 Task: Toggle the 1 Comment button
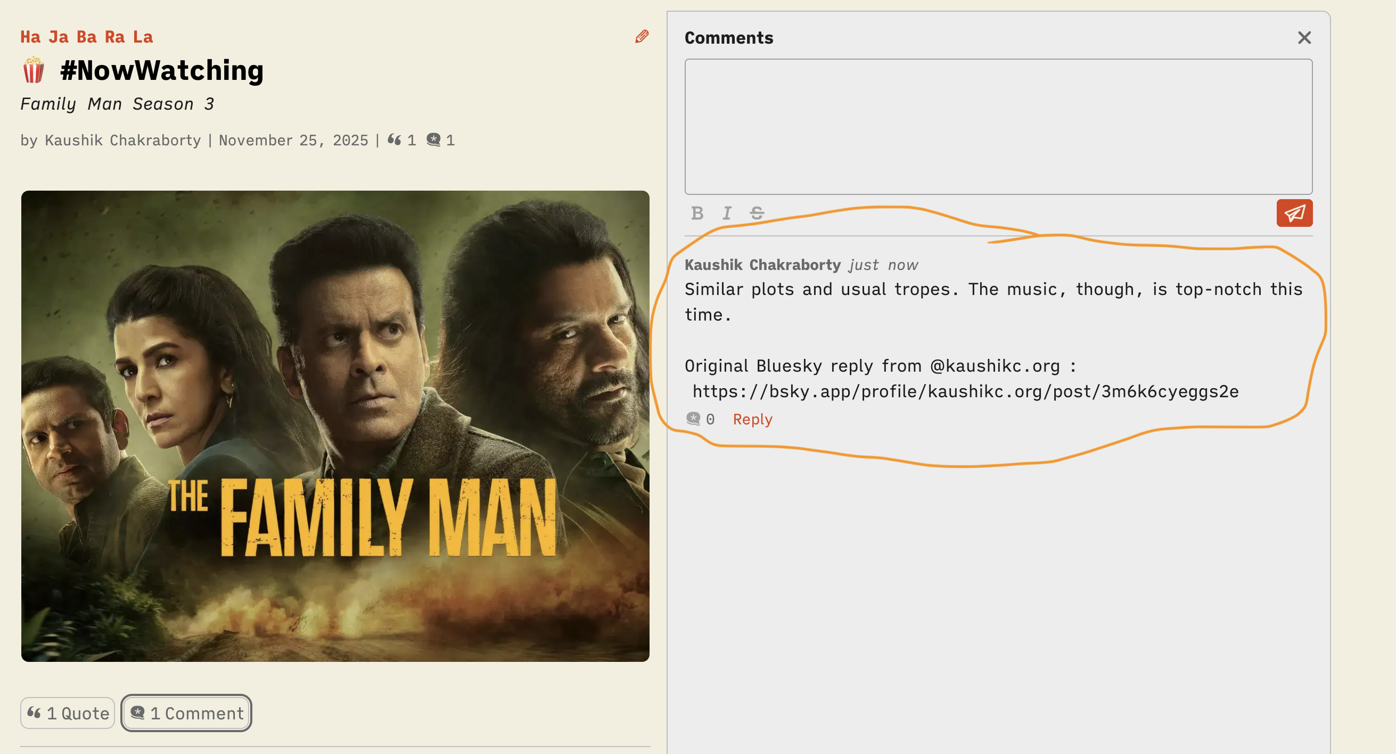[186, 712]
